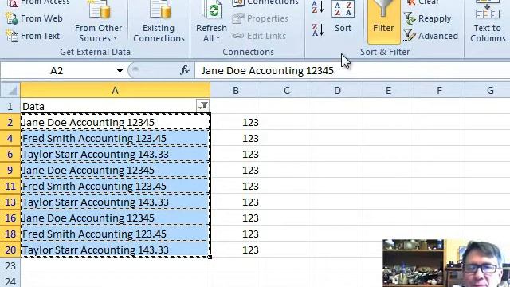
Task: Select row 23 header
Action: [x=10, y=265]
